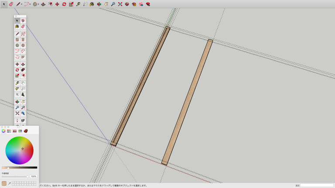Screen dimensions: 335x188
Task: Click the measurements field in status bar
Action: pyautogui.click(x=317, y=185)
